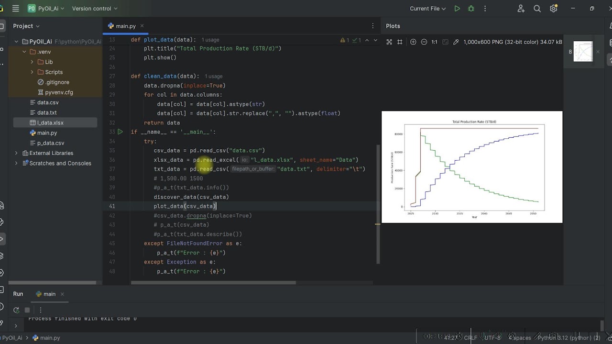Activate the color picker eyedropper

coord(456,42)
